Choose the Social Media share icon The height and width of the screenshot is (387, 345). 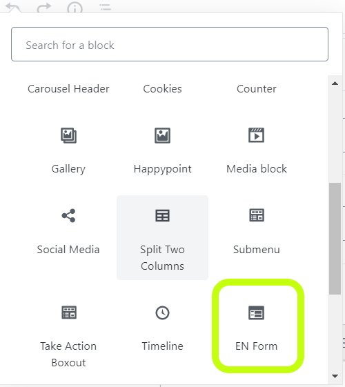coord(68,215)
